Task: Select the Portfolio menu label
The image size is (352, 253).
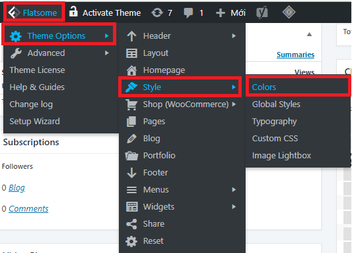Action: click(x=159, y=156)
